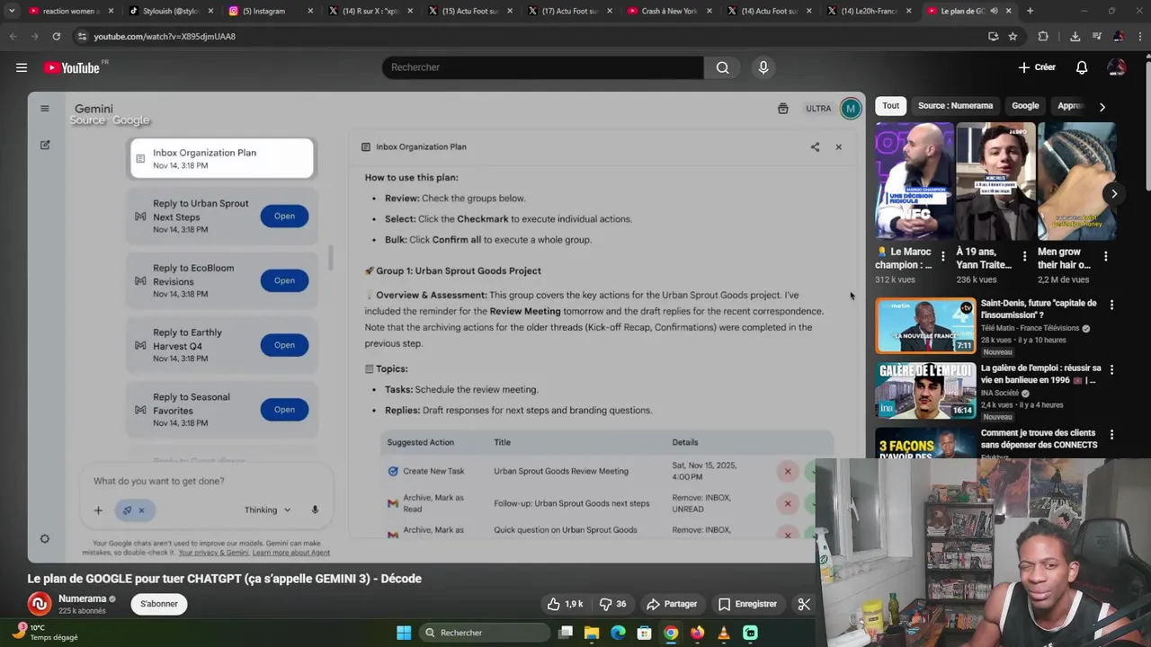Open the YouTube hamburger guide menu

coord(22,67)
